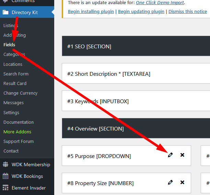210x195 pixels.
Task: Dismiss this notice link
Action: [x=188, y=12]
